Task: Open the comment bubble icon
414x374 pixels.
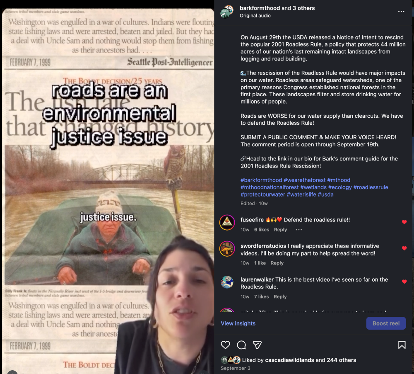Action: (x=241, y=345)
